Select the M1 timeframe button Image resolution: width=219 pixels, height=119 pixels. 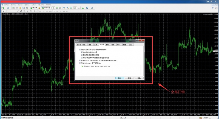point(40,11)
